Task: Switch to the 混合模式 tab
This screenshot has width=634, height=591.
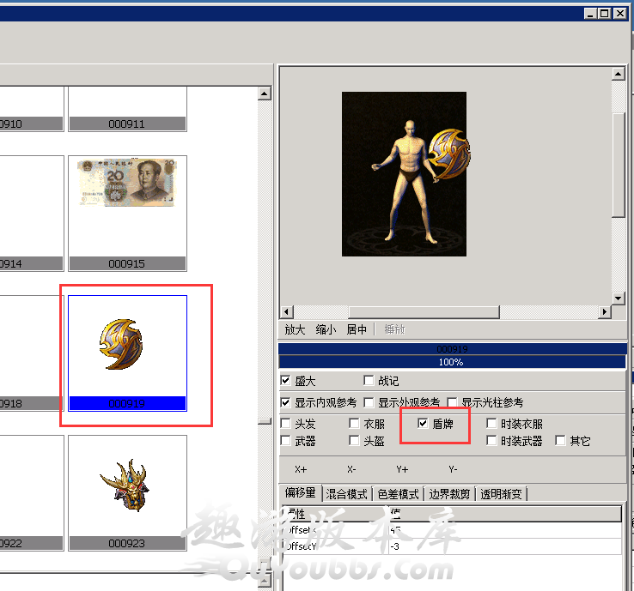Action: tap(345, 494)
